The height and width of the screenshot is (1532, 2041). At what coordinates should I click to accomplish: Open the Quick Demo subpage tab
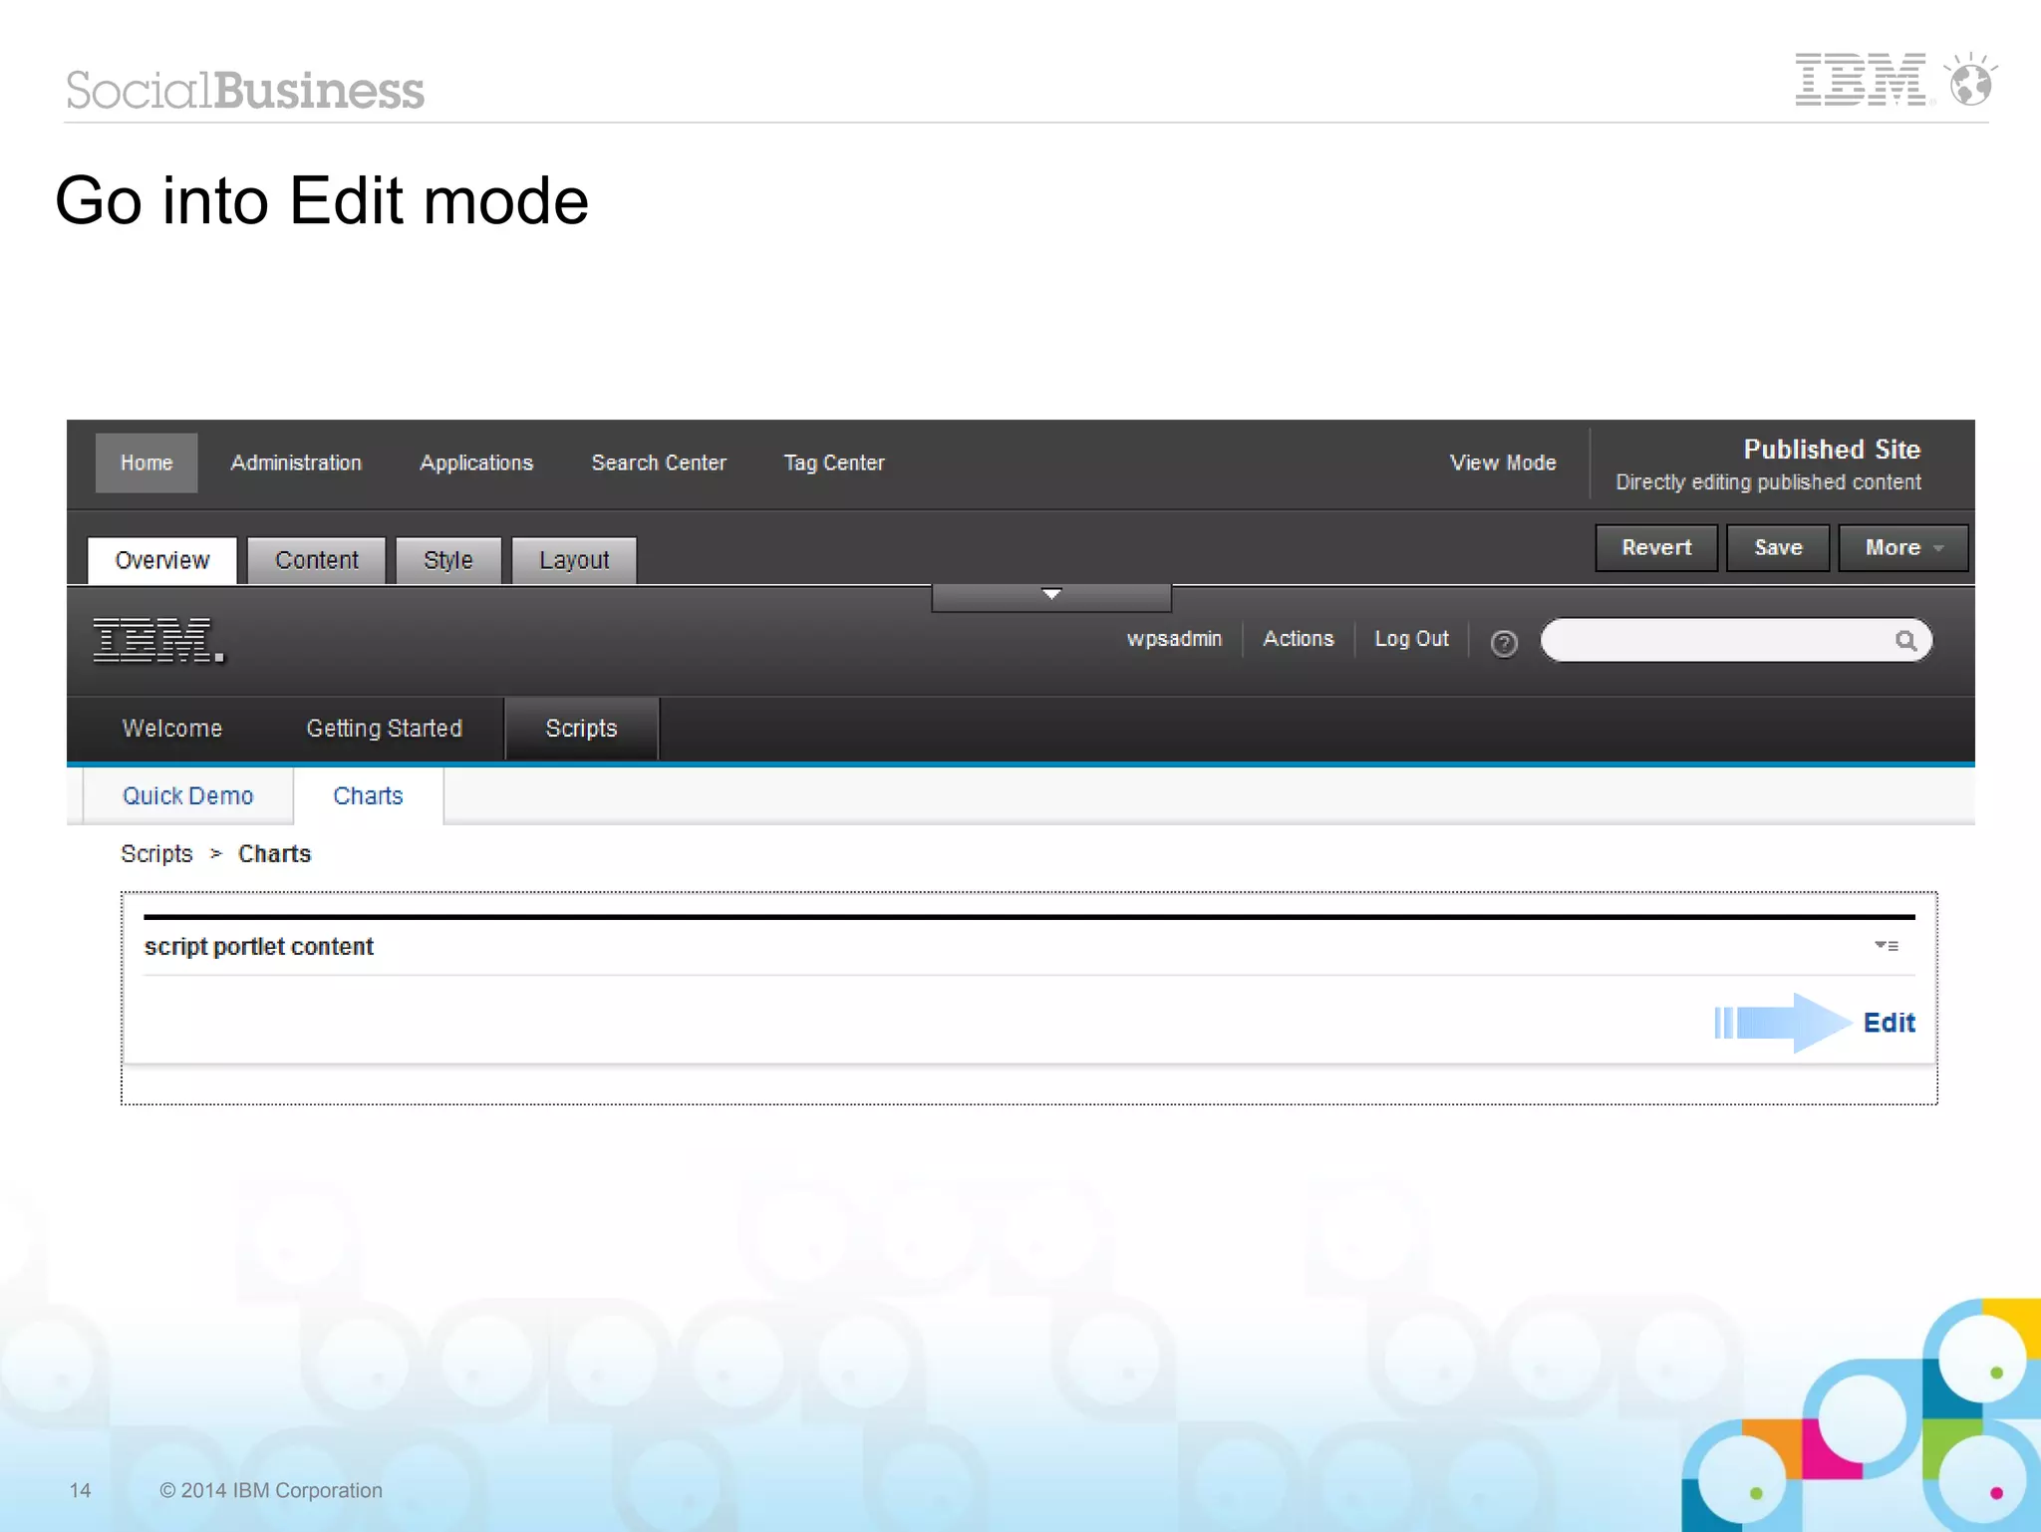click(187, 795)
